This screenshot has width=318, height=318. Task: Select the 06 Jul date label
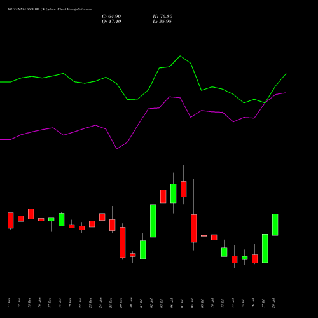pos(172,303)
